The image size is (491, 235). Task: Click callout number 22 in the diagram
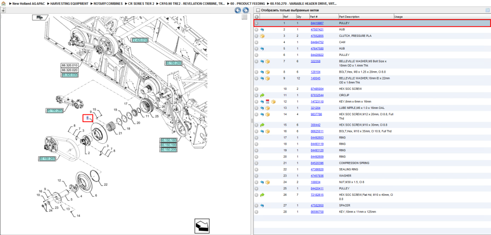coord(106,184)
